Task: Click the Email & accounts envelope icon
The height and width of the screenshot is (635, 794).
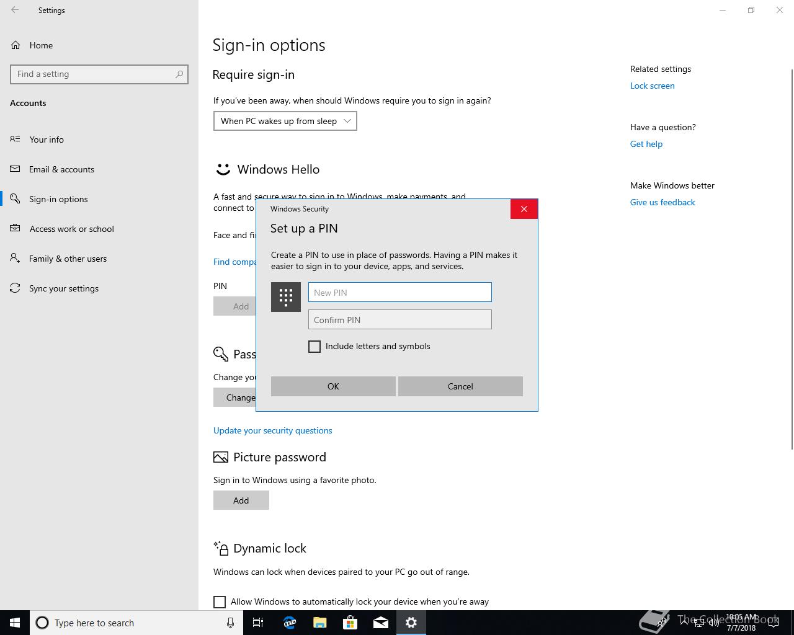Action: (15, 169)
